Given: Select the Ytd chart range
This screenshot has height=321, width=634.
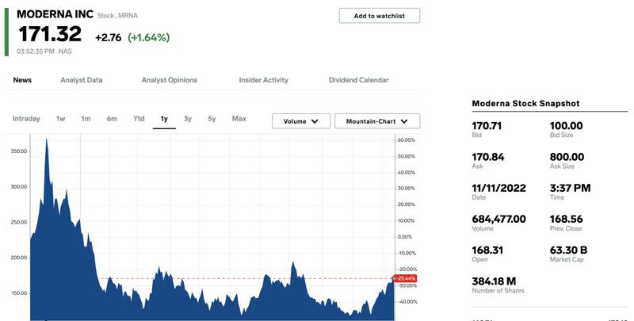Looking at the screenshot, I should point(139,119).
